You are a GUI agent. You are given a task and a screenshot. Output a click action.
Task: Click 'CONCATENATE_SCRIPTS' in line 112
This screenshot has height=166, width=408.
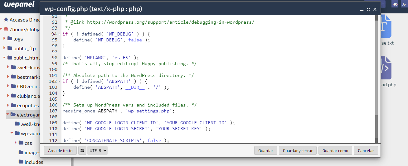pyautogui.click(x=113, y=140)
